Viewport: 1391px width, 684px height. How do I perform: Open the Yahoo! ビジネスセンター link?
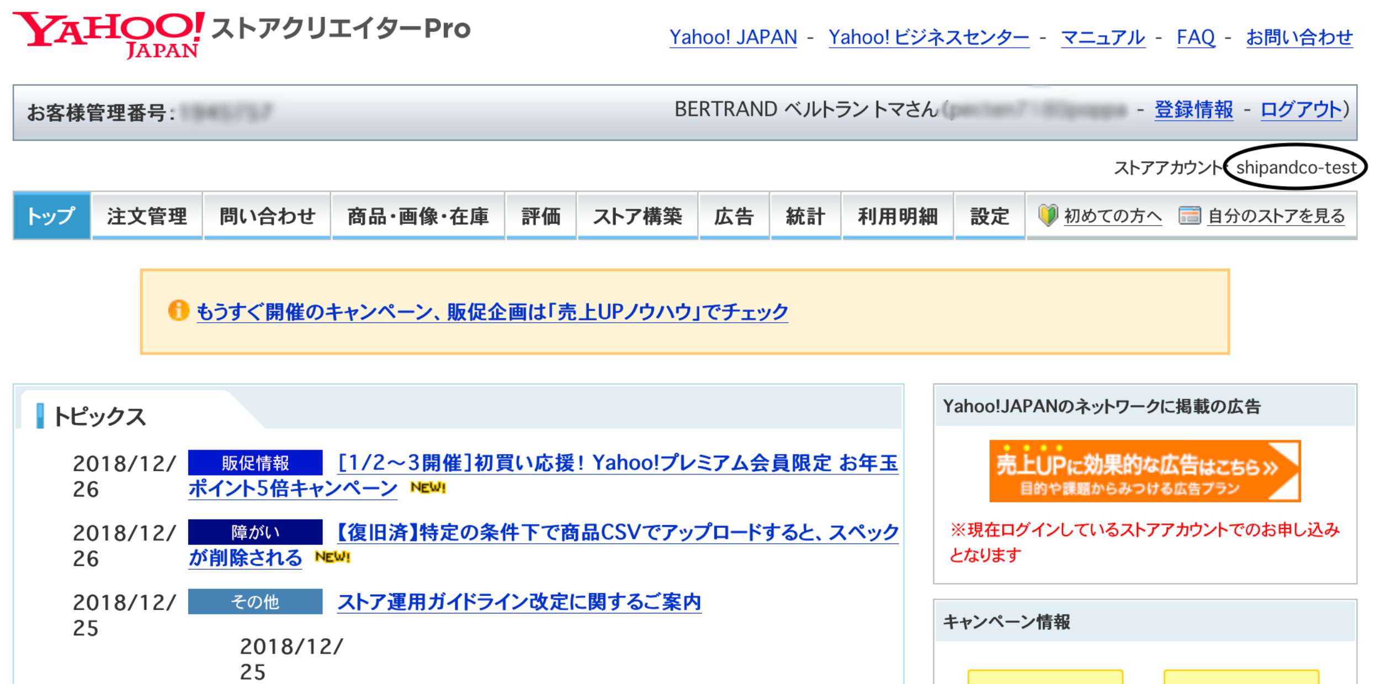coord(928,37)
